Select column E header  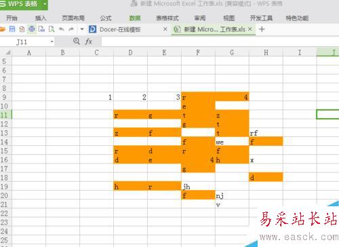click(x=164, y=53)
